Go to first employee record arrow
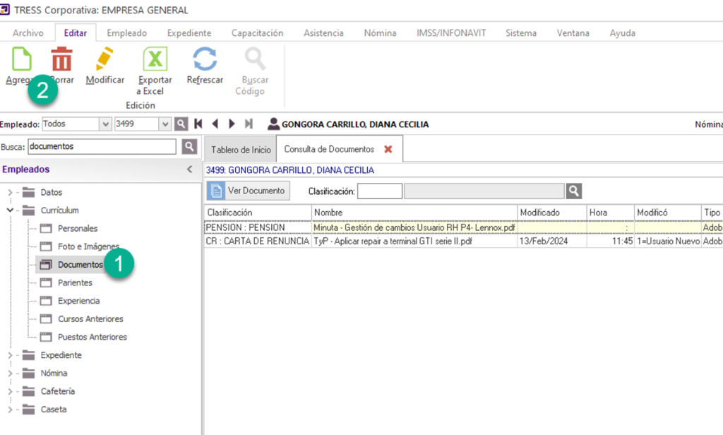Image resolution: width=723 pixels, height=435 pixels. click(x=198, y=124)
